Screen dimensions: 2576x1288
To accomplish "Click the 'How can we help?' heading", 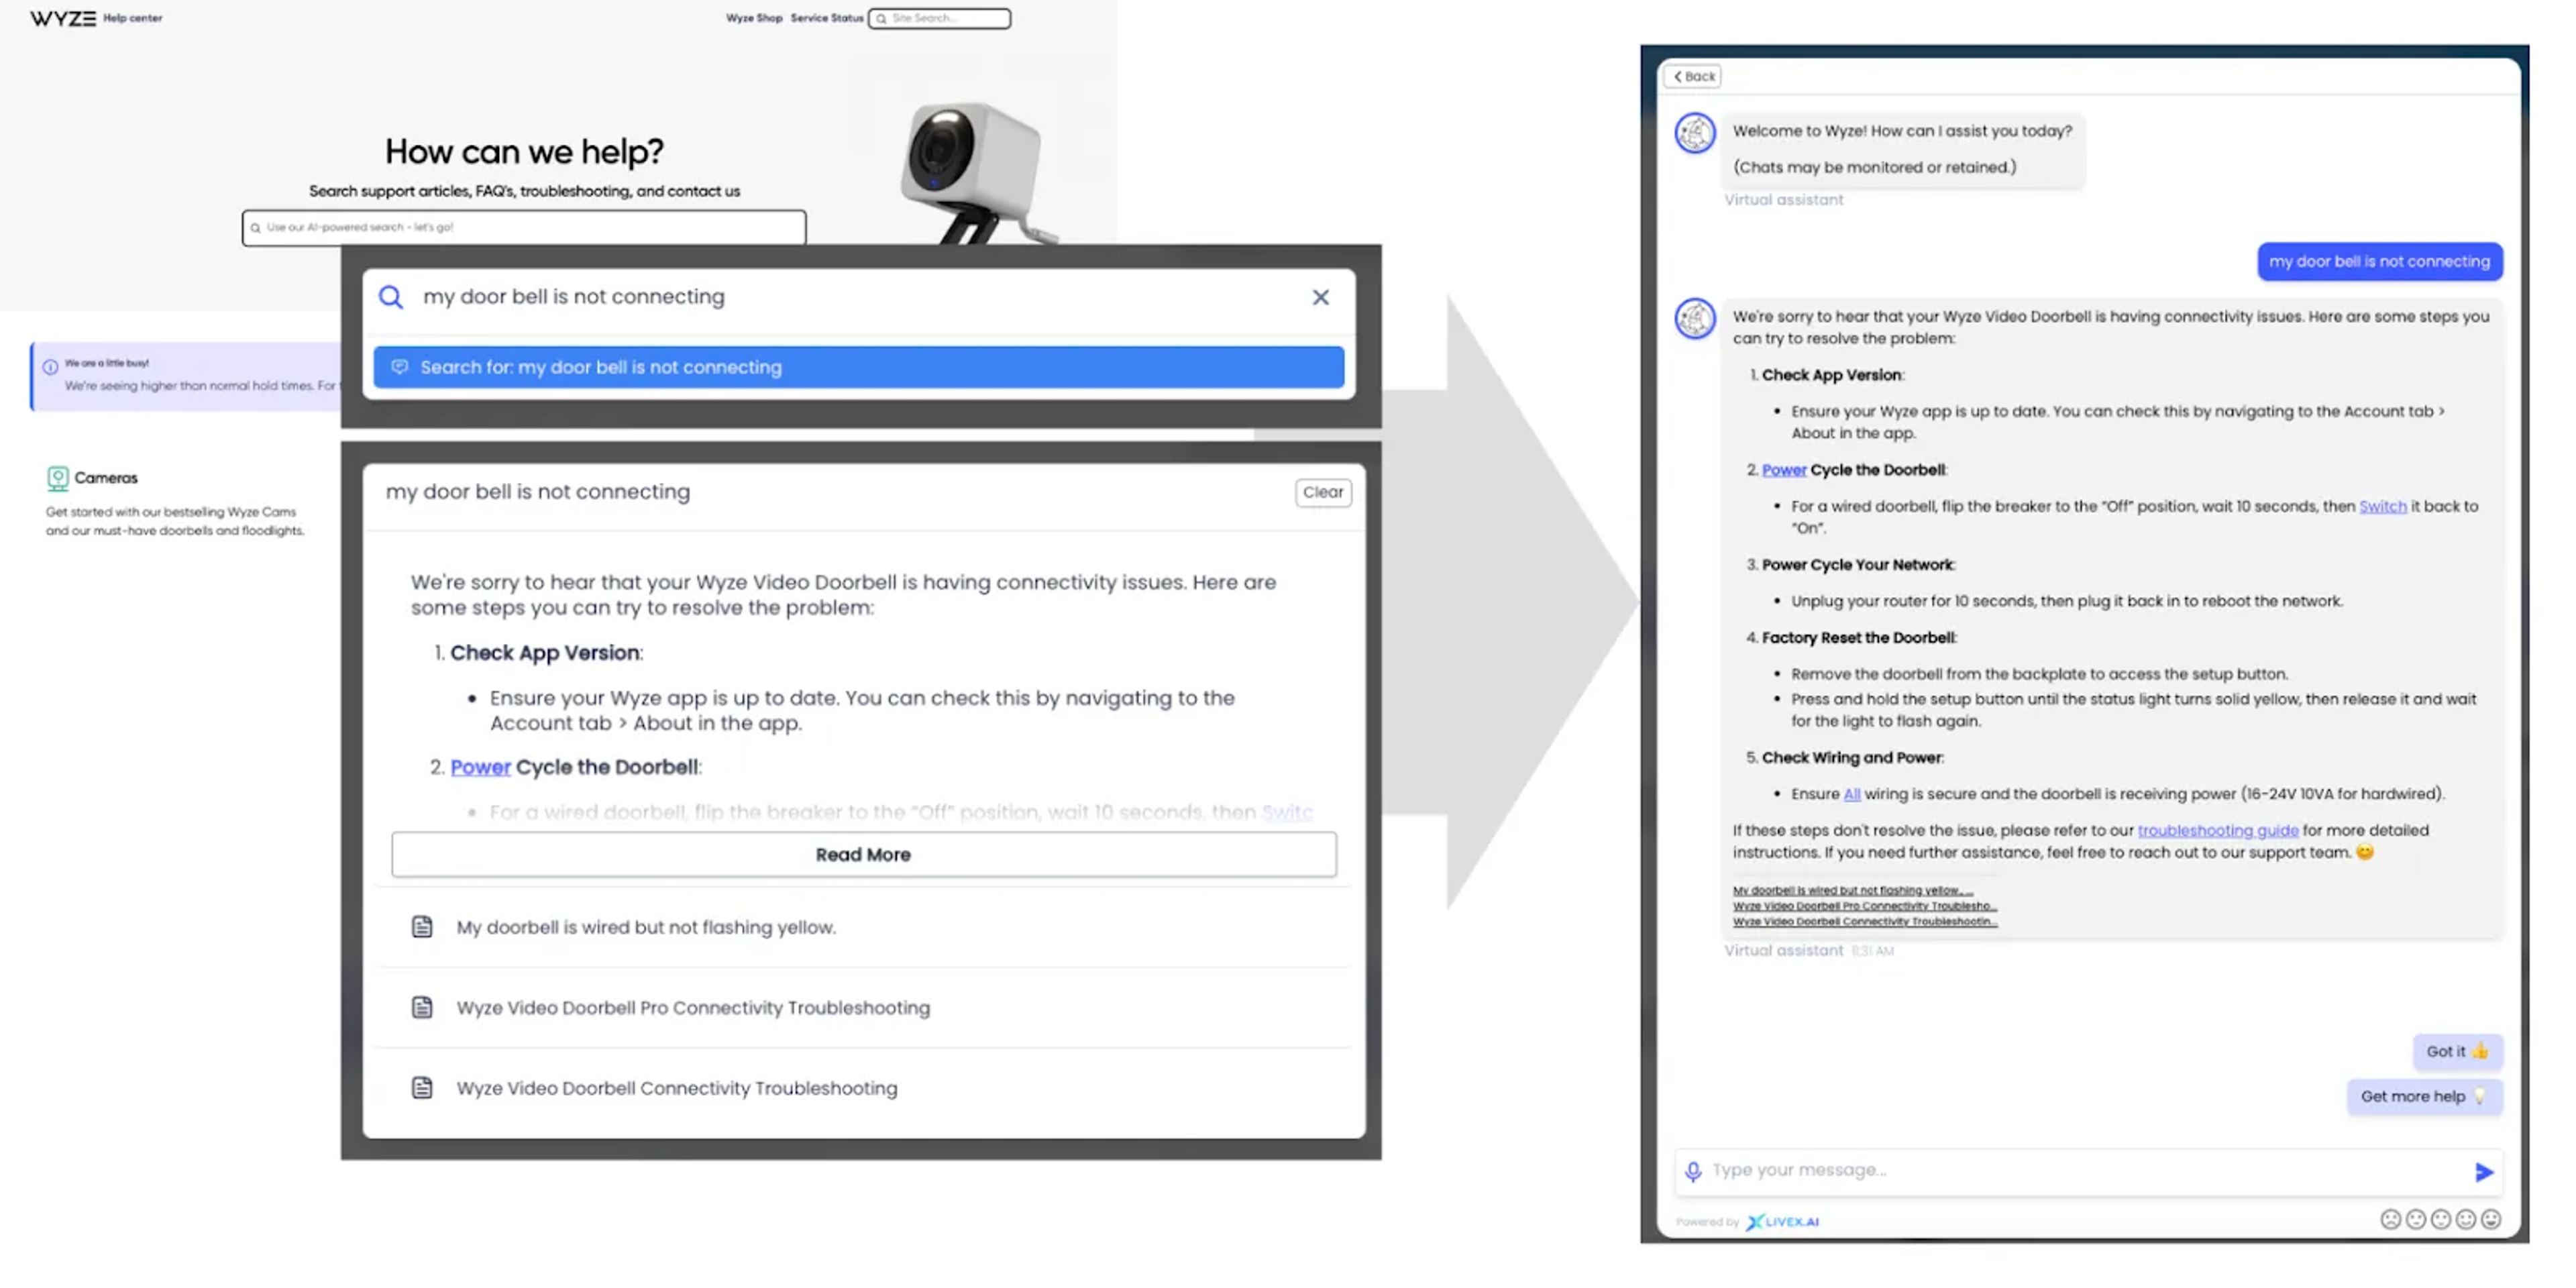I will pos(524,152).
